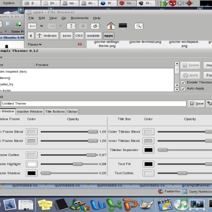The height and width of the screenshot is (212, 212).
Task: Toggle the Enable Themes checkbox
Action: 183,83
